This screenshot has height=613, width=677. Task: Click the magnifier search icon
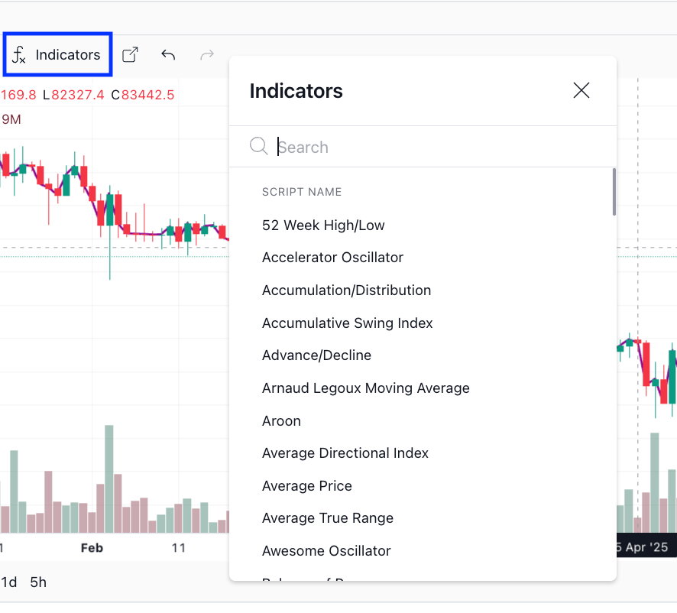[258, 146]
